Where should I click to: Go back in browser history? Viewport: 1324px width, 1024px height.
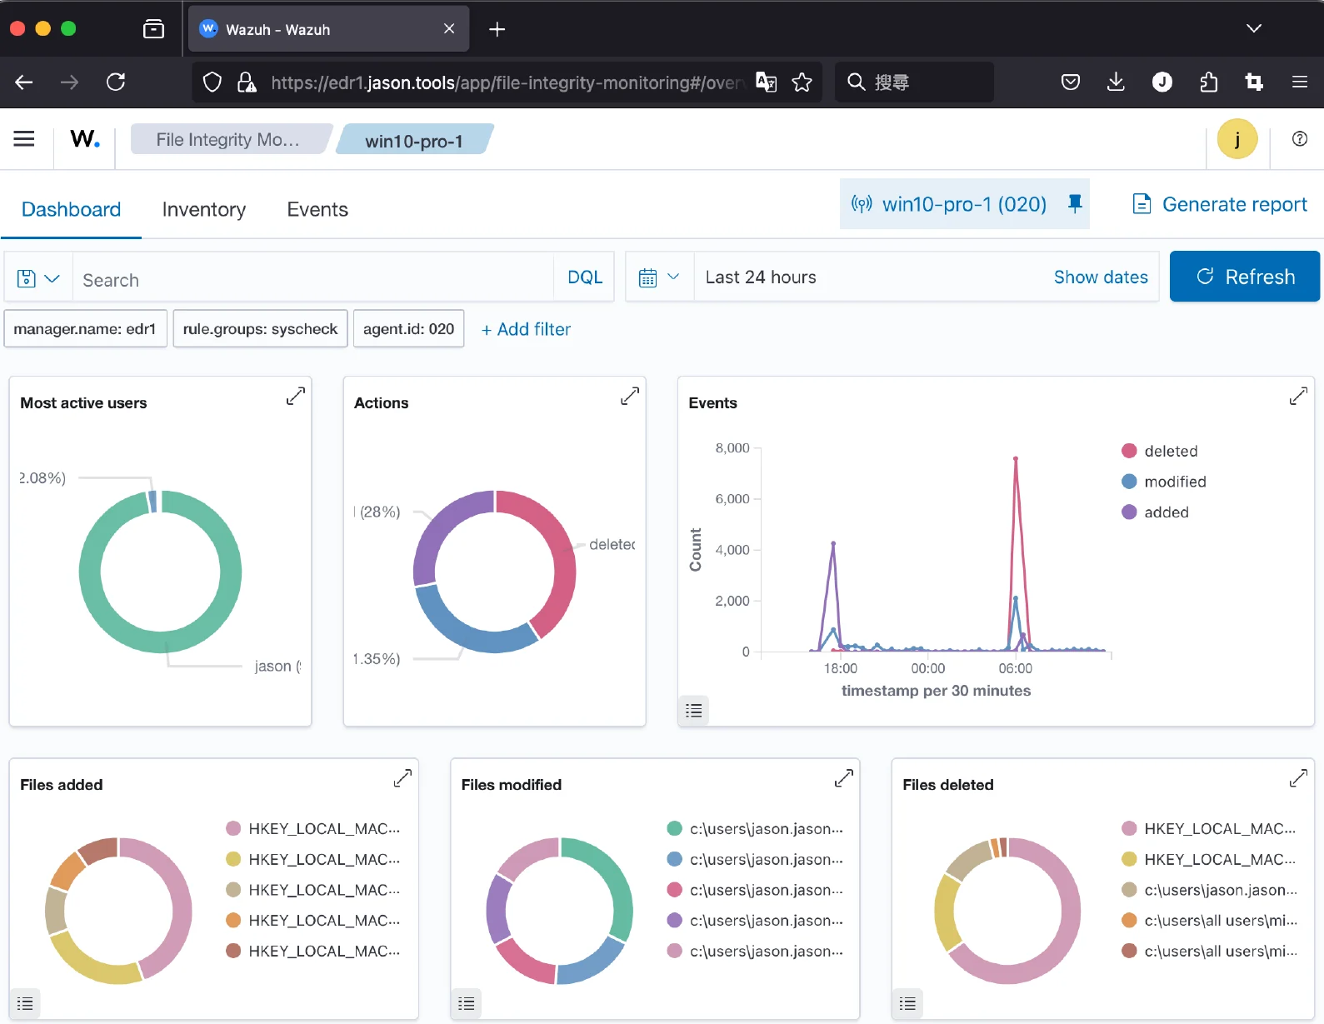(x=24, y=82)
